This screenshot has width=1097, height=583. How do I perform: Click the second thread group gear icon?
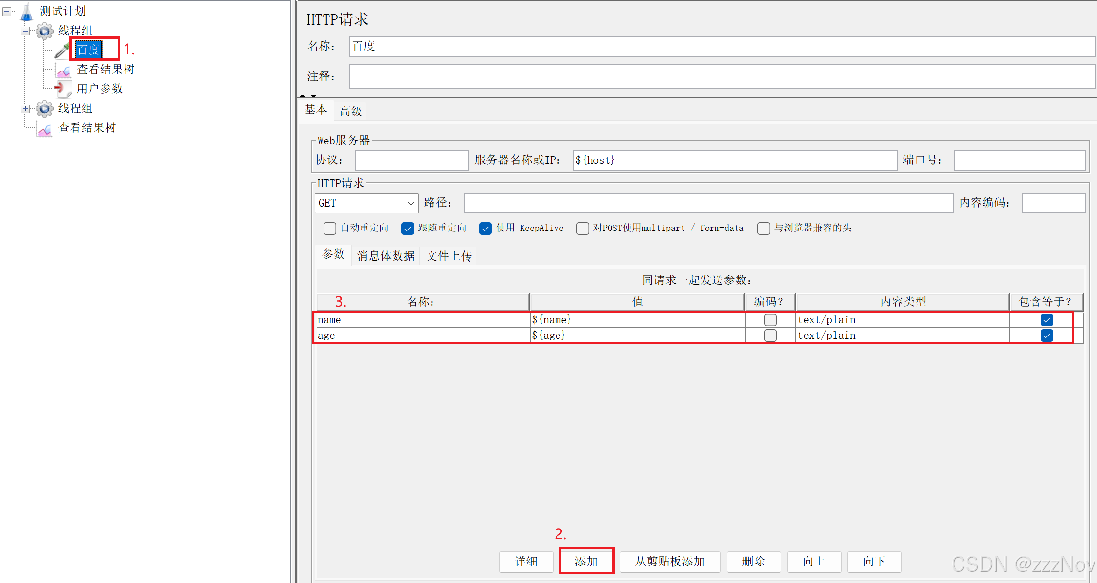(x=45, y=108)
